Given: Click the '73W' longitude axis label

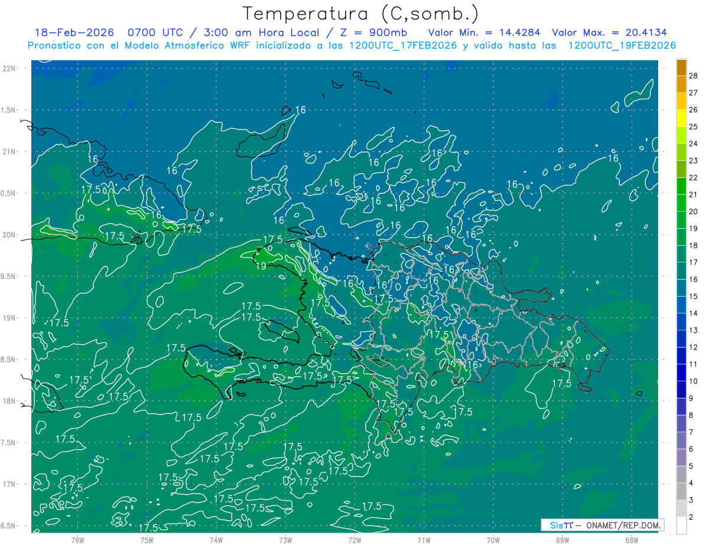Looking at the screenshot, I should pyautogui.click(x=285, y=540).
